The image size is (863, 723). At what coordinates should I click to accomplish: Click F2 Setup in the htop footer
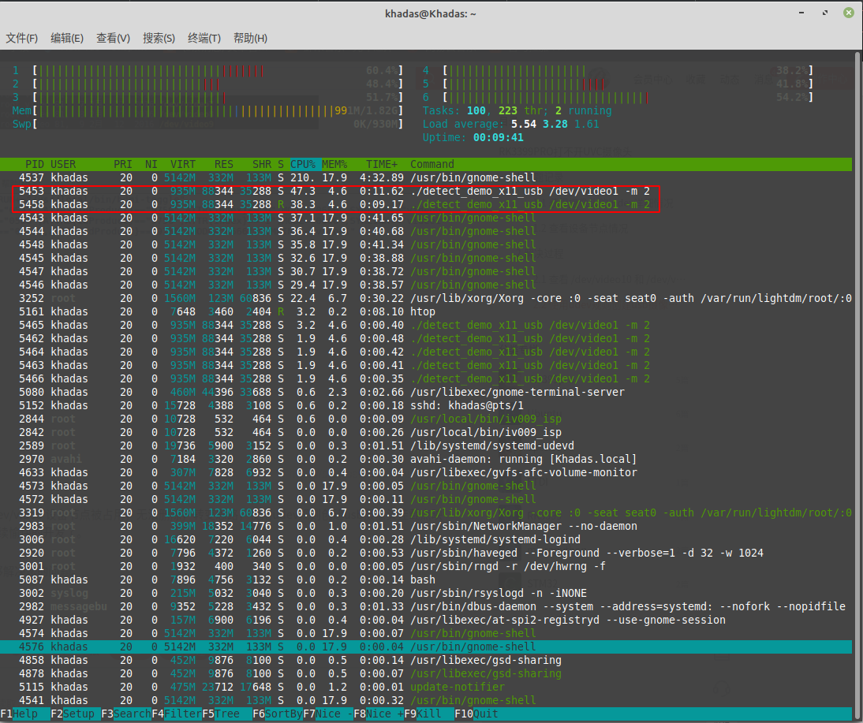(x=76, y=714)
